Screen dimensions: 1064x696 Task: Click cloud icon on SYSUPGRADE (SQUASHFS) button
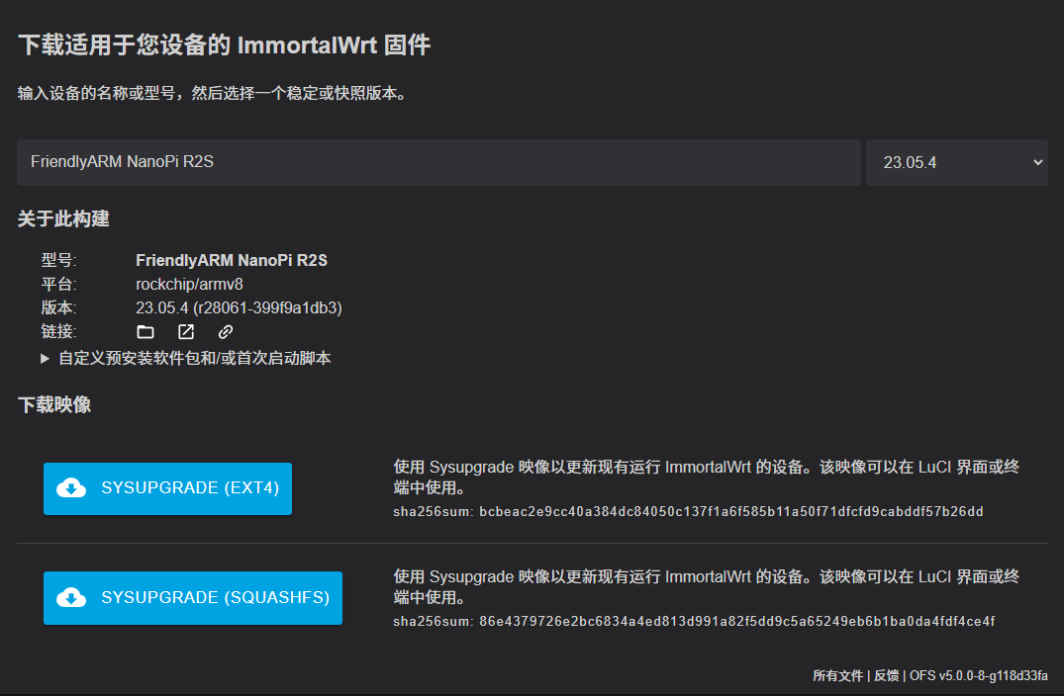pyautogui.click(x=71, y=598)
